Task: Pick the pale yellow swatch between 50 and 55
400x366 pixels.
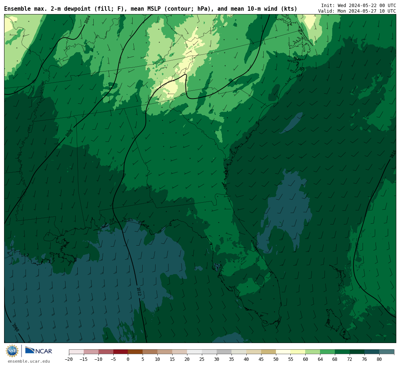Action: click(x=283, y=352)
